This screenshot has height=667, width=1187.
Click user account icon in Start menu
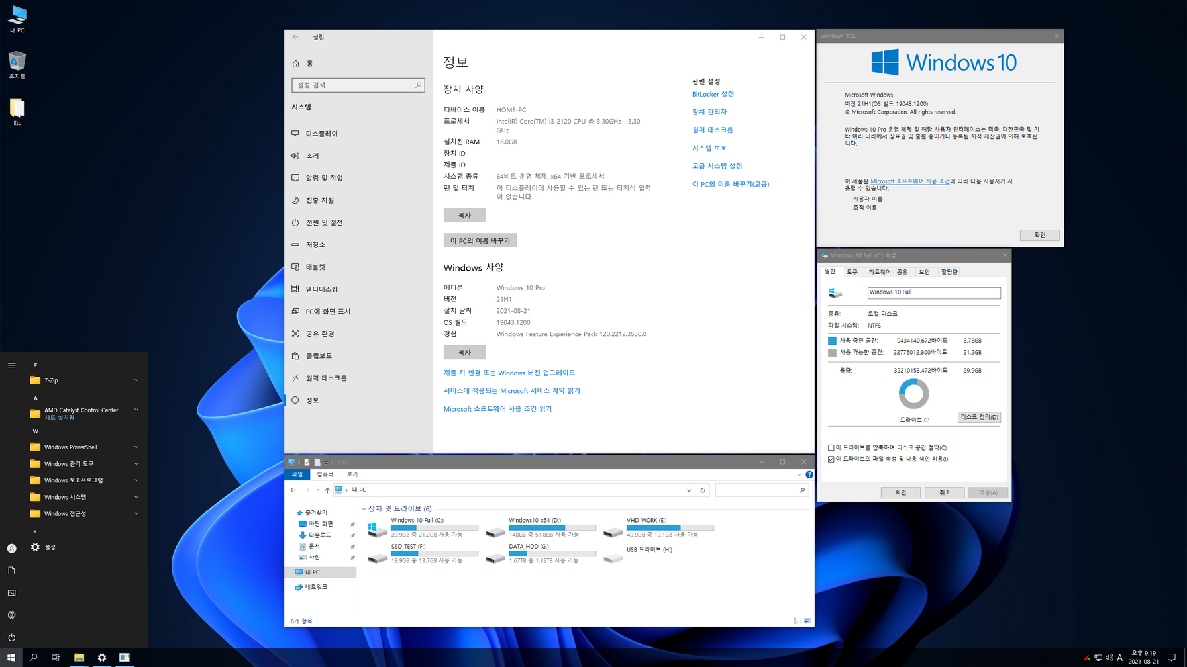(x=11, y=548)
